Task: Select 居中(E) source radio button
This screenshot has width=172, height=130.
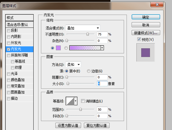Action: pyautogui.click(x=67, y=71)
